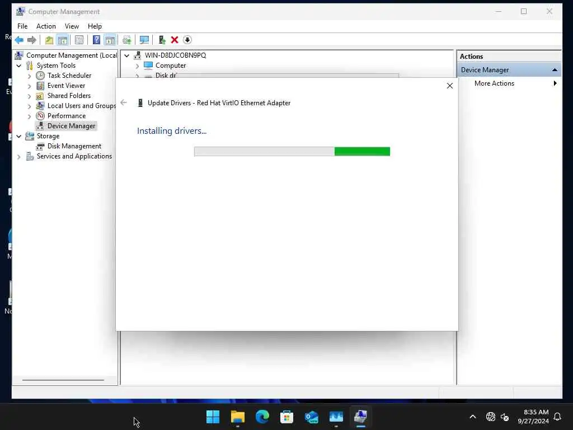Launch Microsoft Edge from taskbar
573x430 pixels.
262,417
